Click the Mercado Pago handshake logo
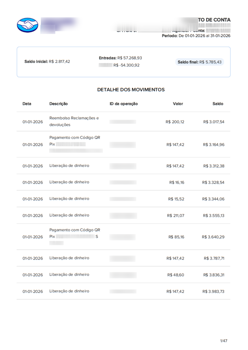 pos(27,25)
